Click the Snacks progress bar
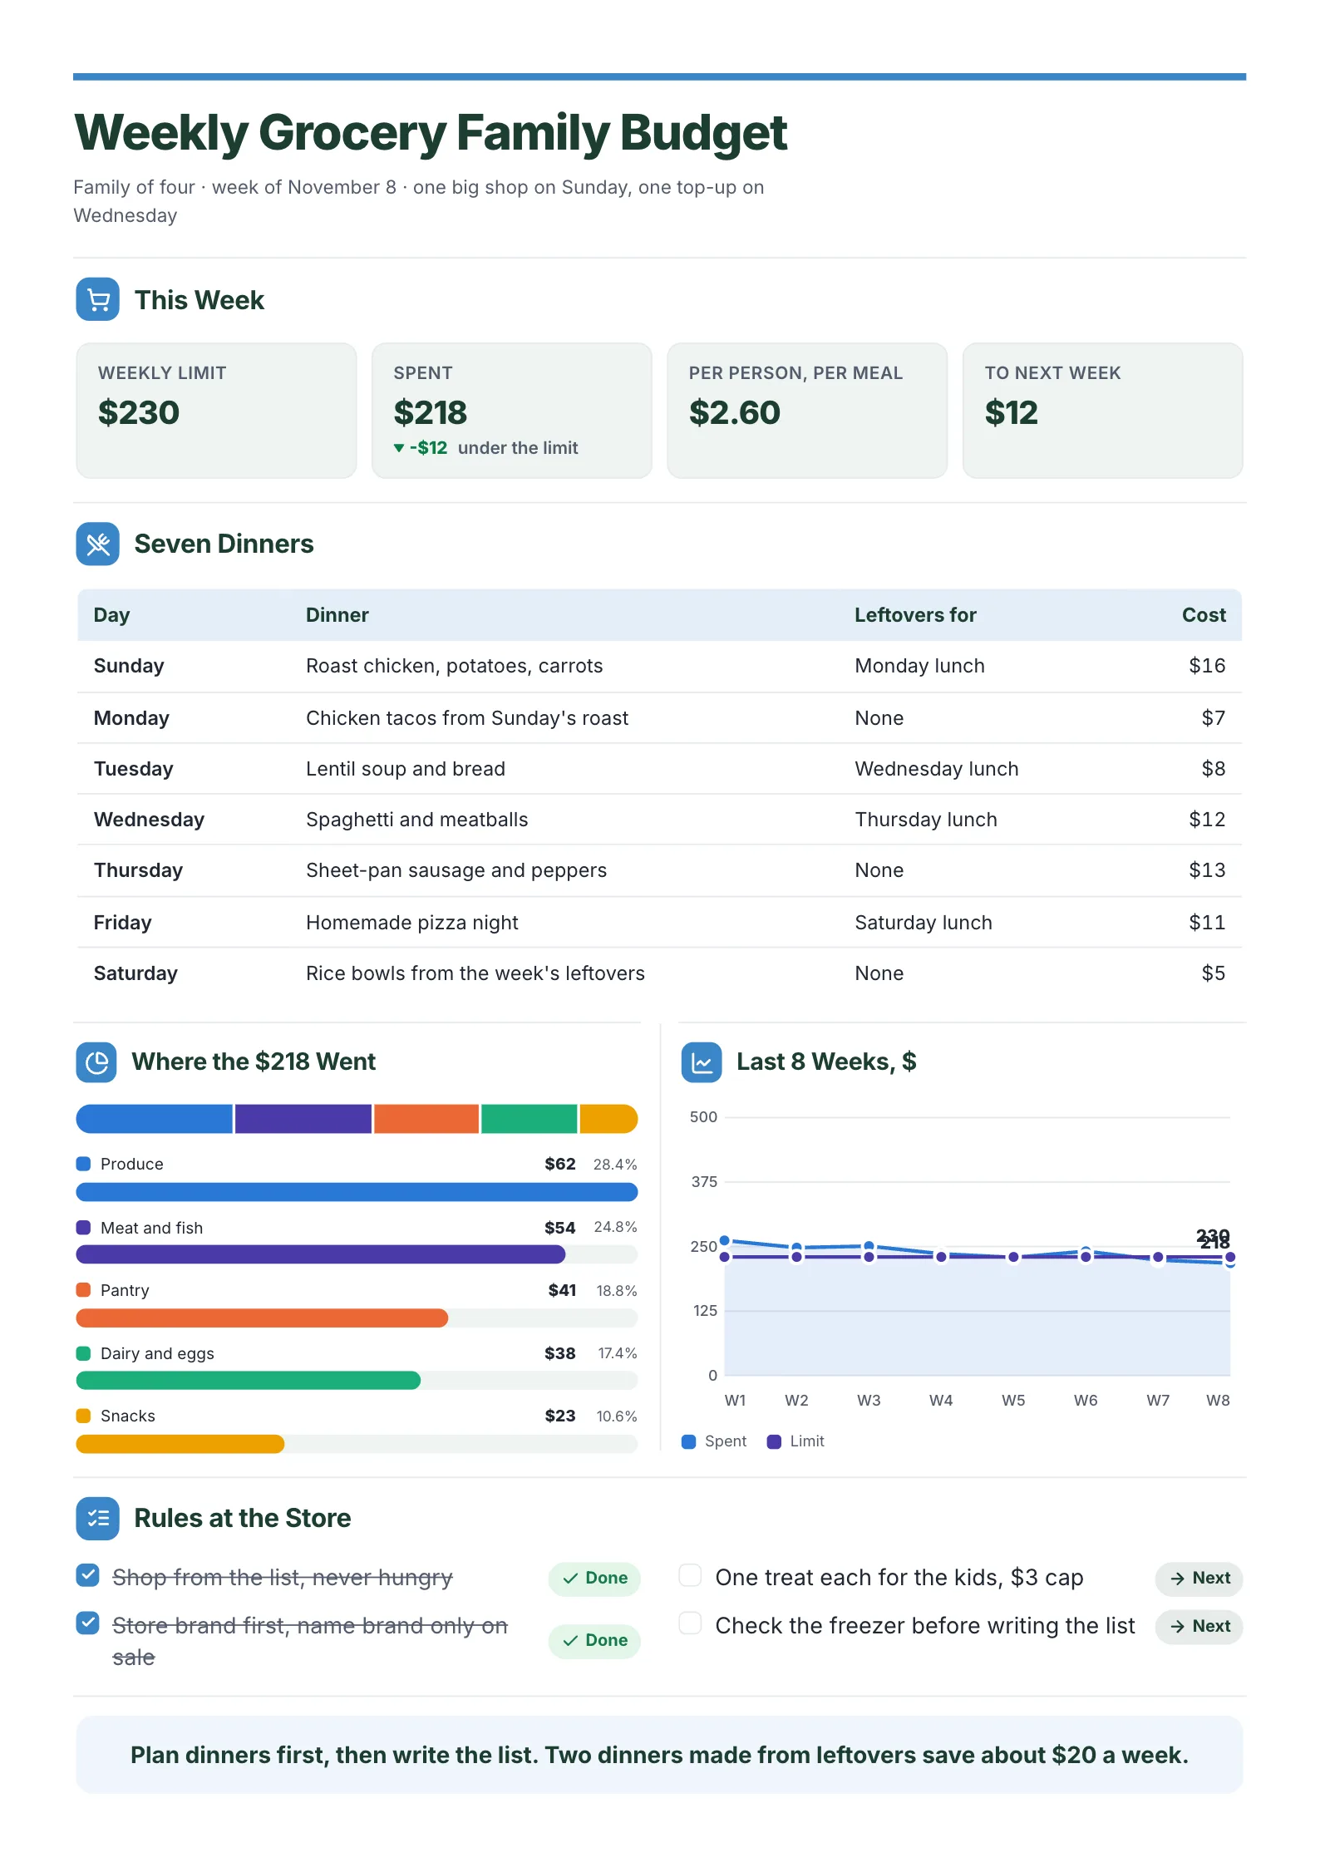 [357, 1444]
